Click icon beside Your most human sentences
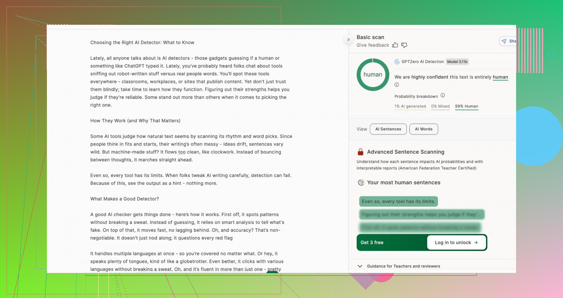 click(x=361, y=182)
